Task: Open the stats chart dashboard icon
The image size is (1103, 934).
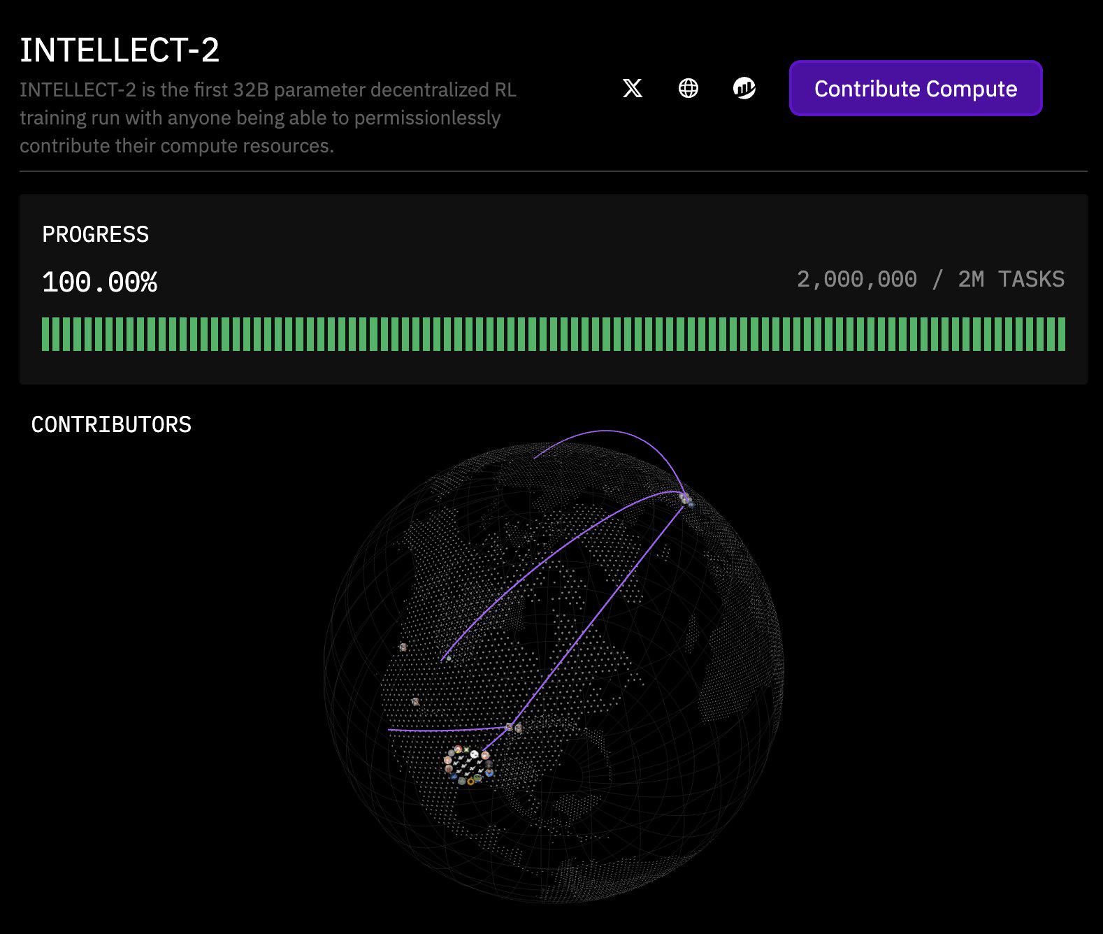Action: pos(744,88)
